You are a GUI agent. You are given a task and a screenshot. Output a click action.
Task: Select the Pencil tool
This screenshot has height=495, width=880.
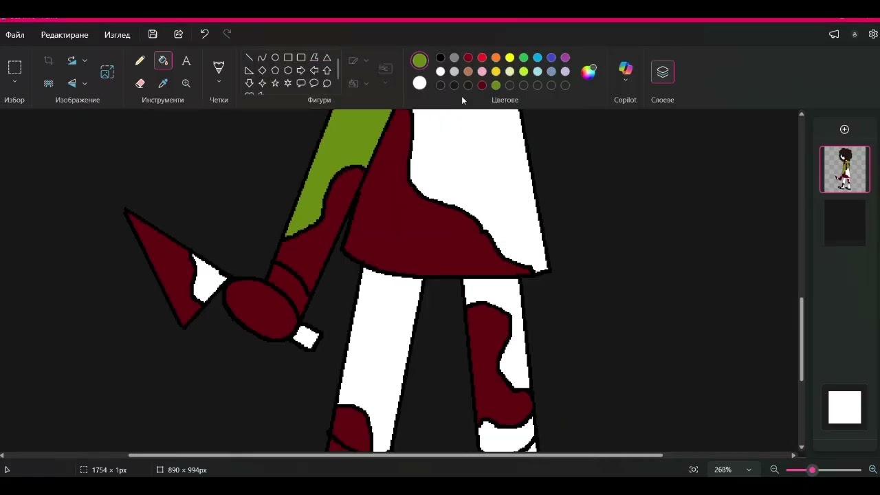pos(140,61)
